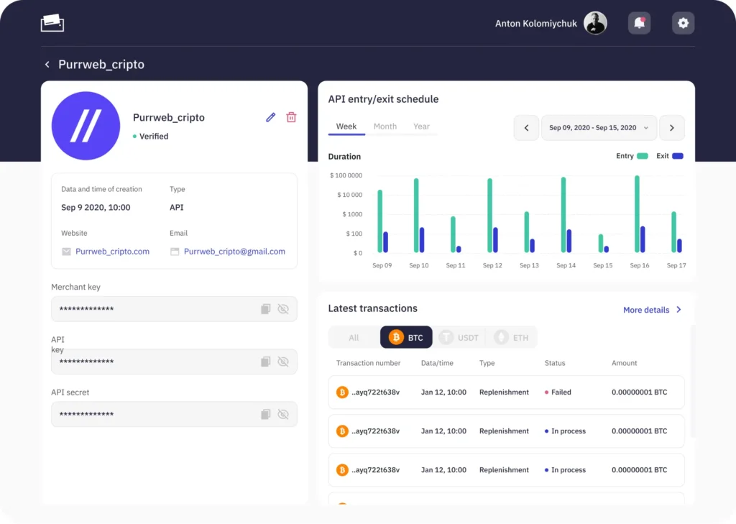
Task: Filter transactions by BTC
Action: (406, 337)
